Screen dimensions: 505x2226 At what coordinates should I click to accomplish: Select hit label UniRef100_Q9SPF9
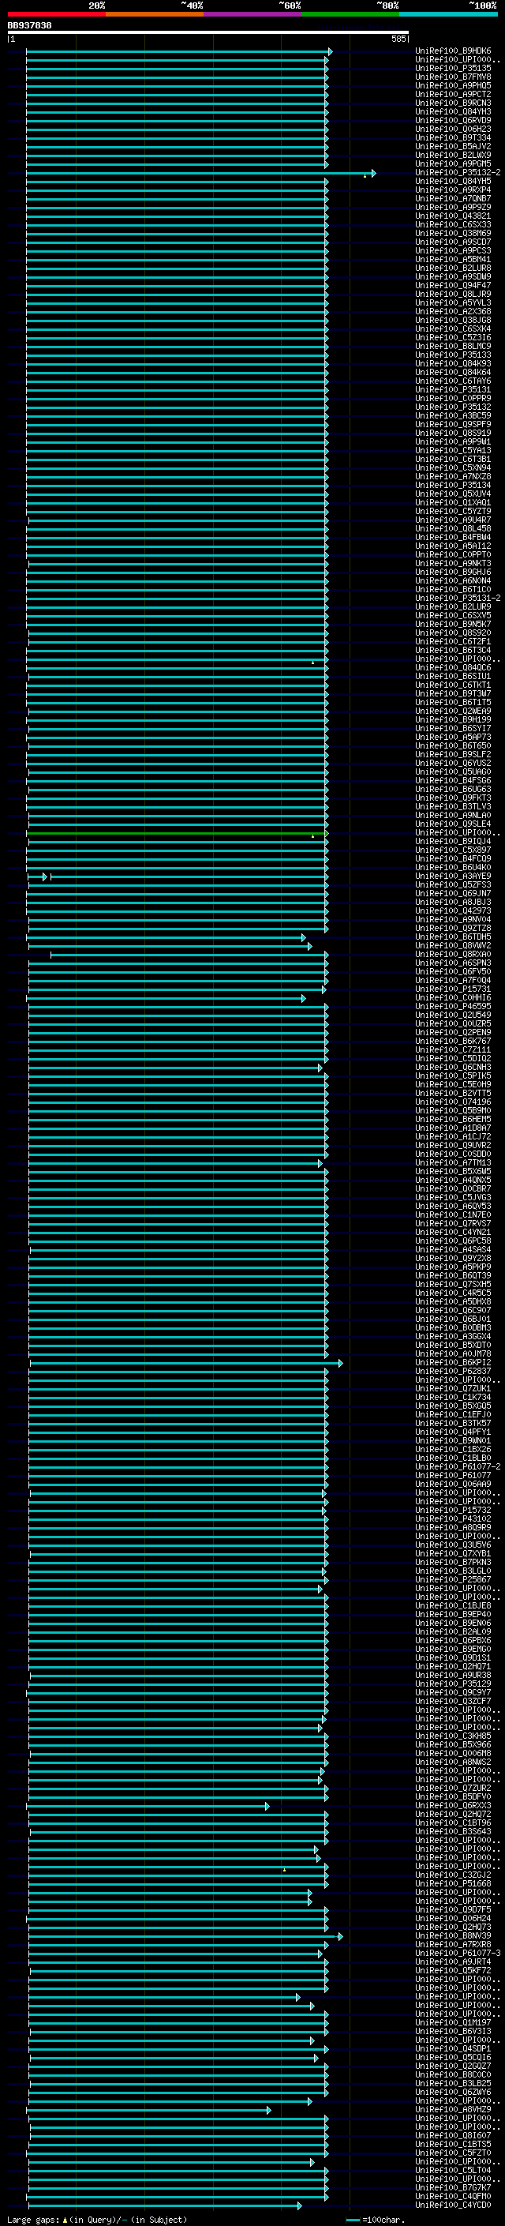453,424
